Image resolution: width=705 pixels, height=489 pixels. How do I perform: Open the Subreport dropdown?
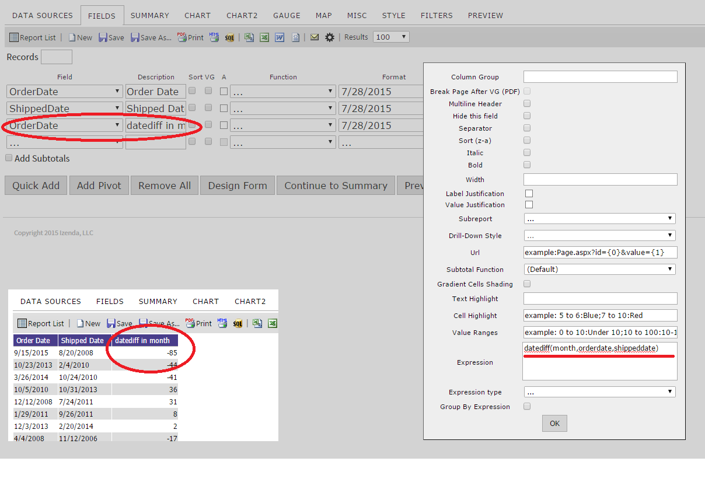point(600,218)
